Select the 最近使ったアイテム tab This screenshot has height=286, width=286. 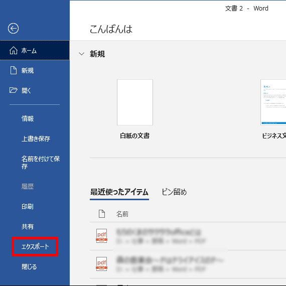click(119, 192)
